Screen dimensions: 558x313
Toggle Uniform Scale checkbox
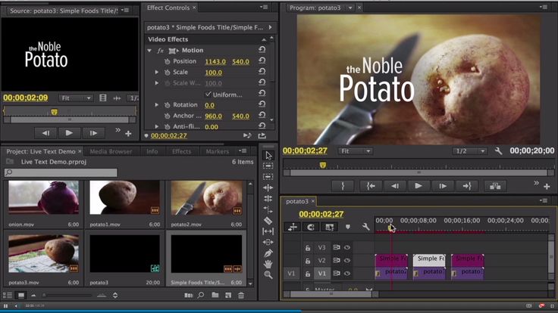coord(208,94)
